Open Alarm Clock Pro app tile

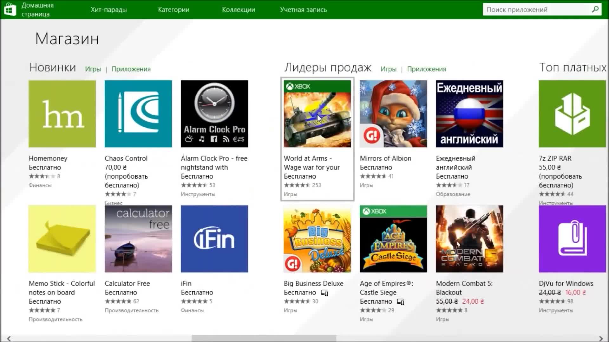point(214,114)
